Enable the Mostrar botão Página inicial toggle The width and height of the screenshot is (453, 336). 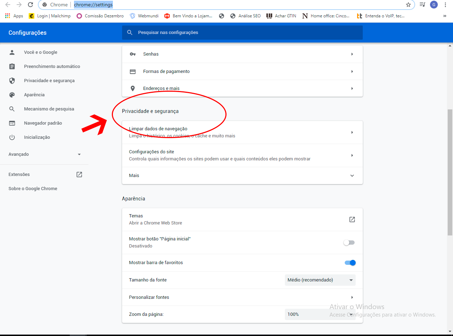(x=349, y=243)
